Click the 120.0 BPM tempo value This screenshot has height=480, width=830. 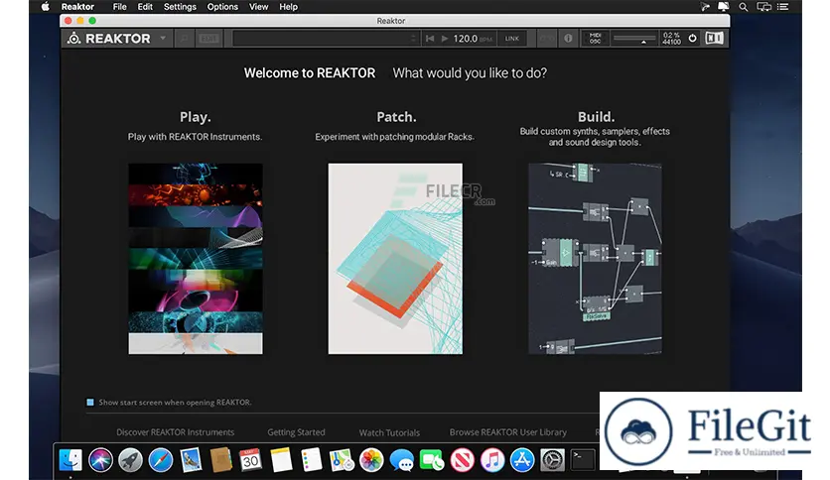click(466, 39)
